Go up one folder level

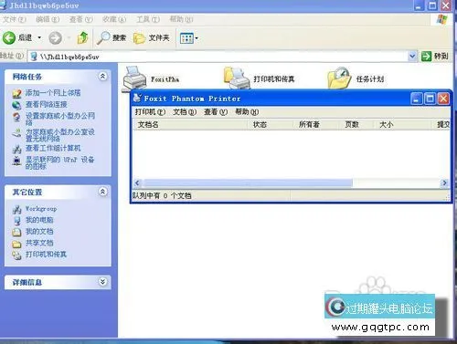pyautogui.click(x=82, y=37)
